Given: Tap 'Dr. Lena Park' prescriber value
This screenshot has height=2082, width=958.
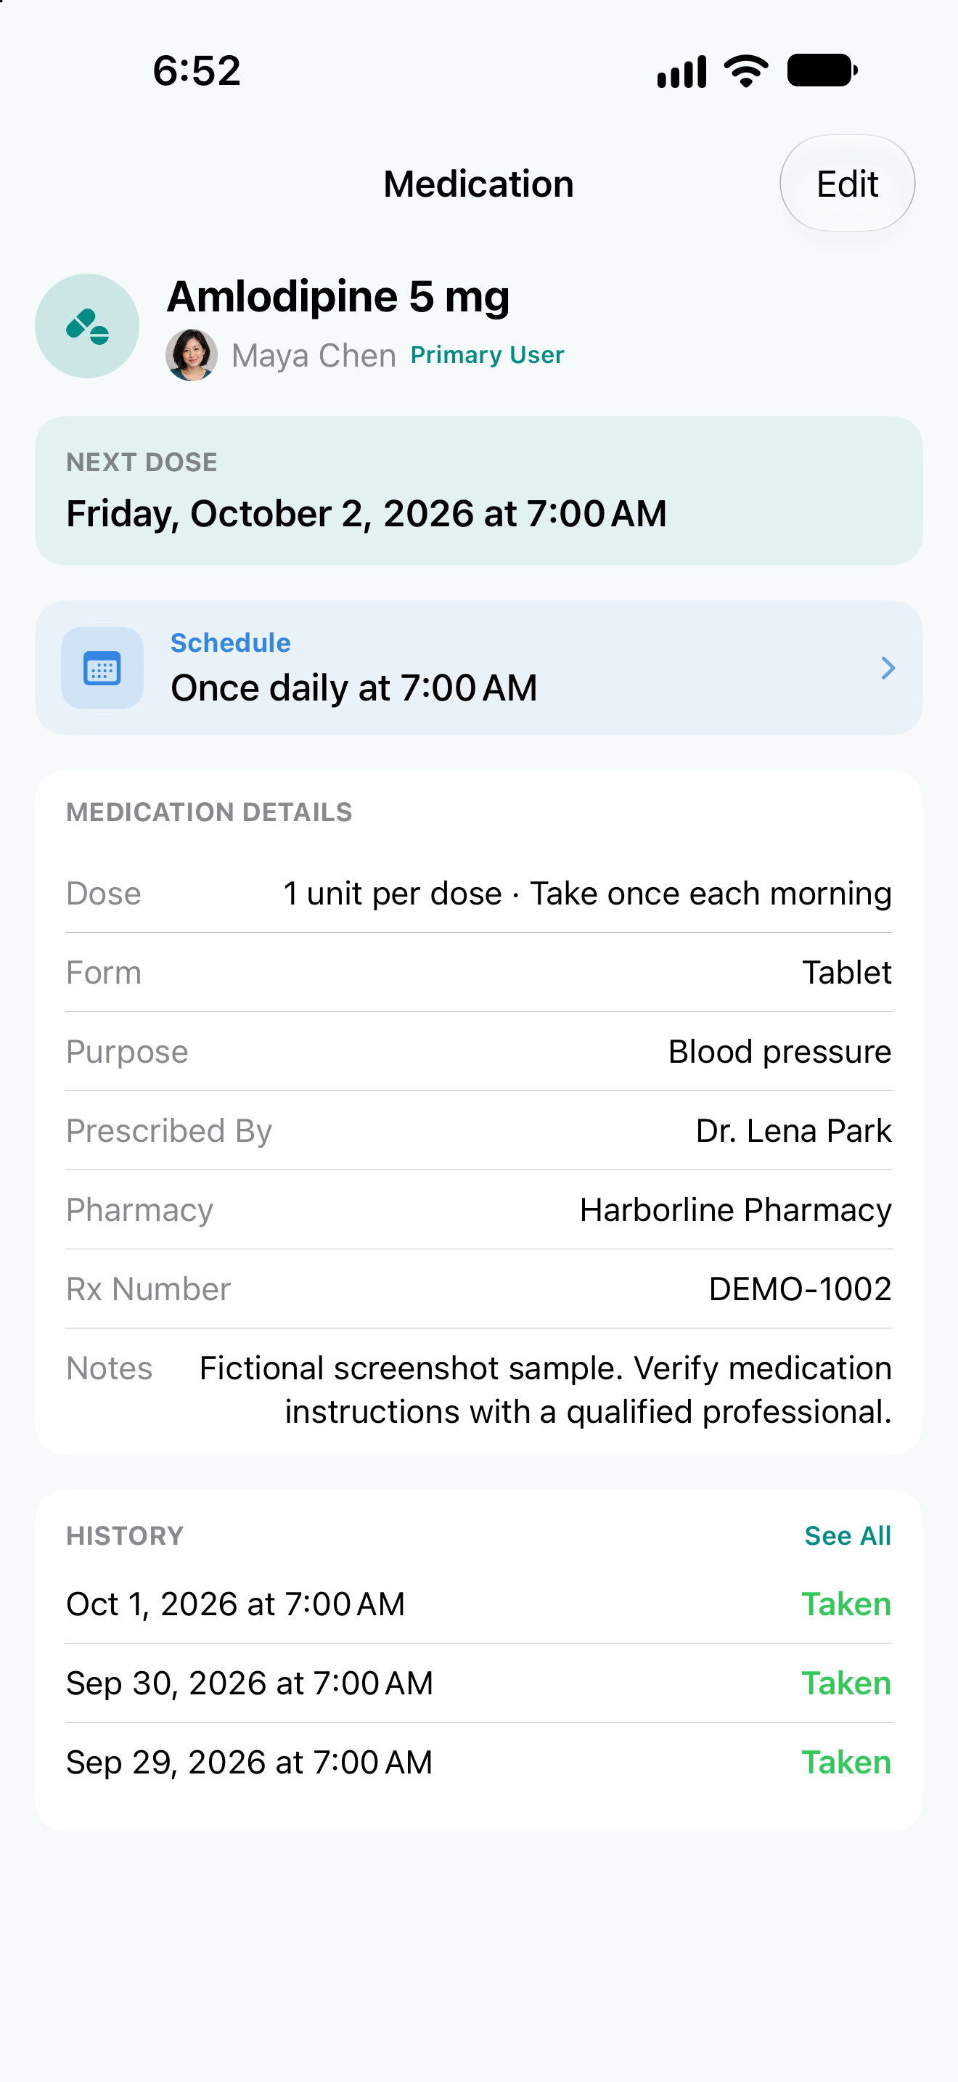Looking at the screenshot, I should [793, 1131].
